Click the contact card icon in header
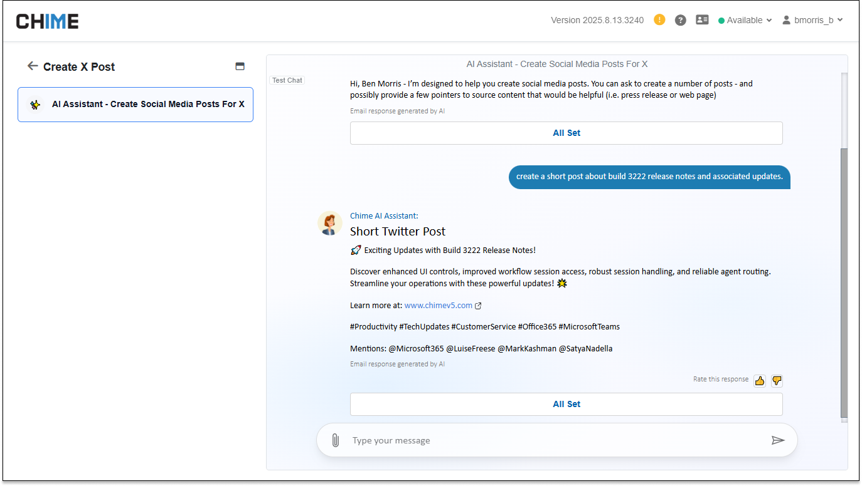Viewport: 862px width, 486px height. click(702, 20)
